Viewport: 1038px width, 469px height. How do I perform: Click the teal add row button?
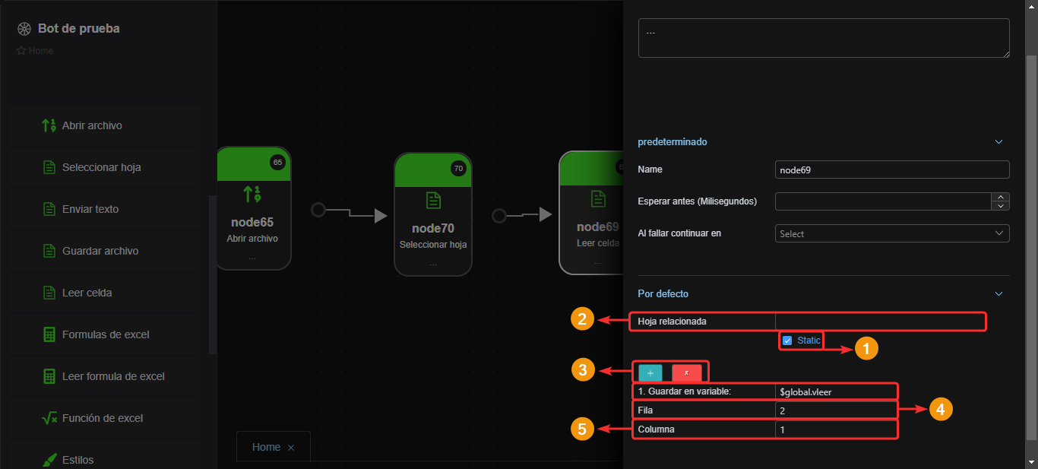point(650,372)
